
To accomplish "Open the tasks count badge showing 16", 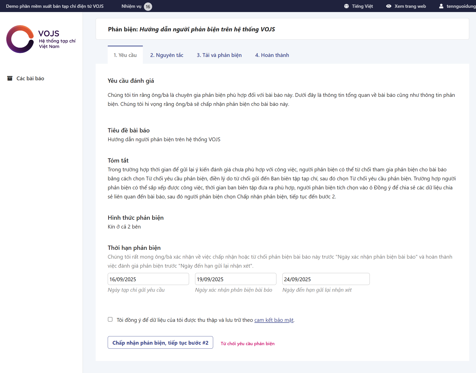I will click(148, 7).
